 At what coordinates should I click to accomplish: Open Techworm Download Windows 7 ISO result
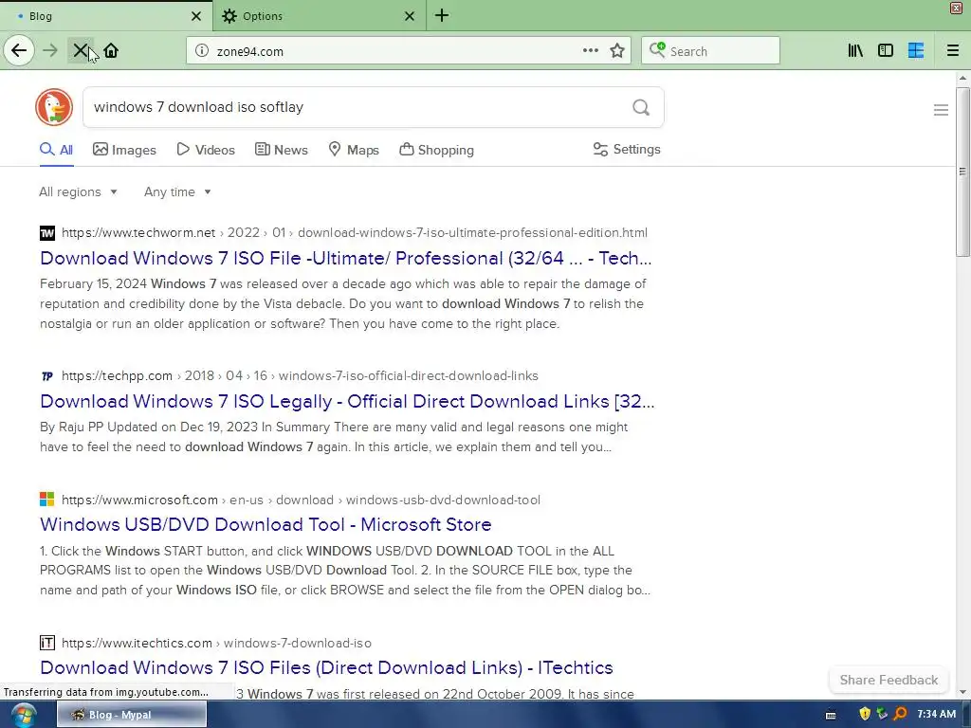click(x=345, y=258)
